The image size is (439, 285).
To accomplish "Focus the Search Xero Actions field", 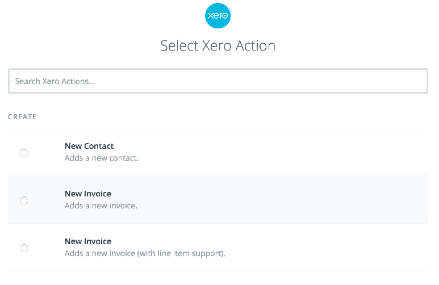I will click(218, 81).
